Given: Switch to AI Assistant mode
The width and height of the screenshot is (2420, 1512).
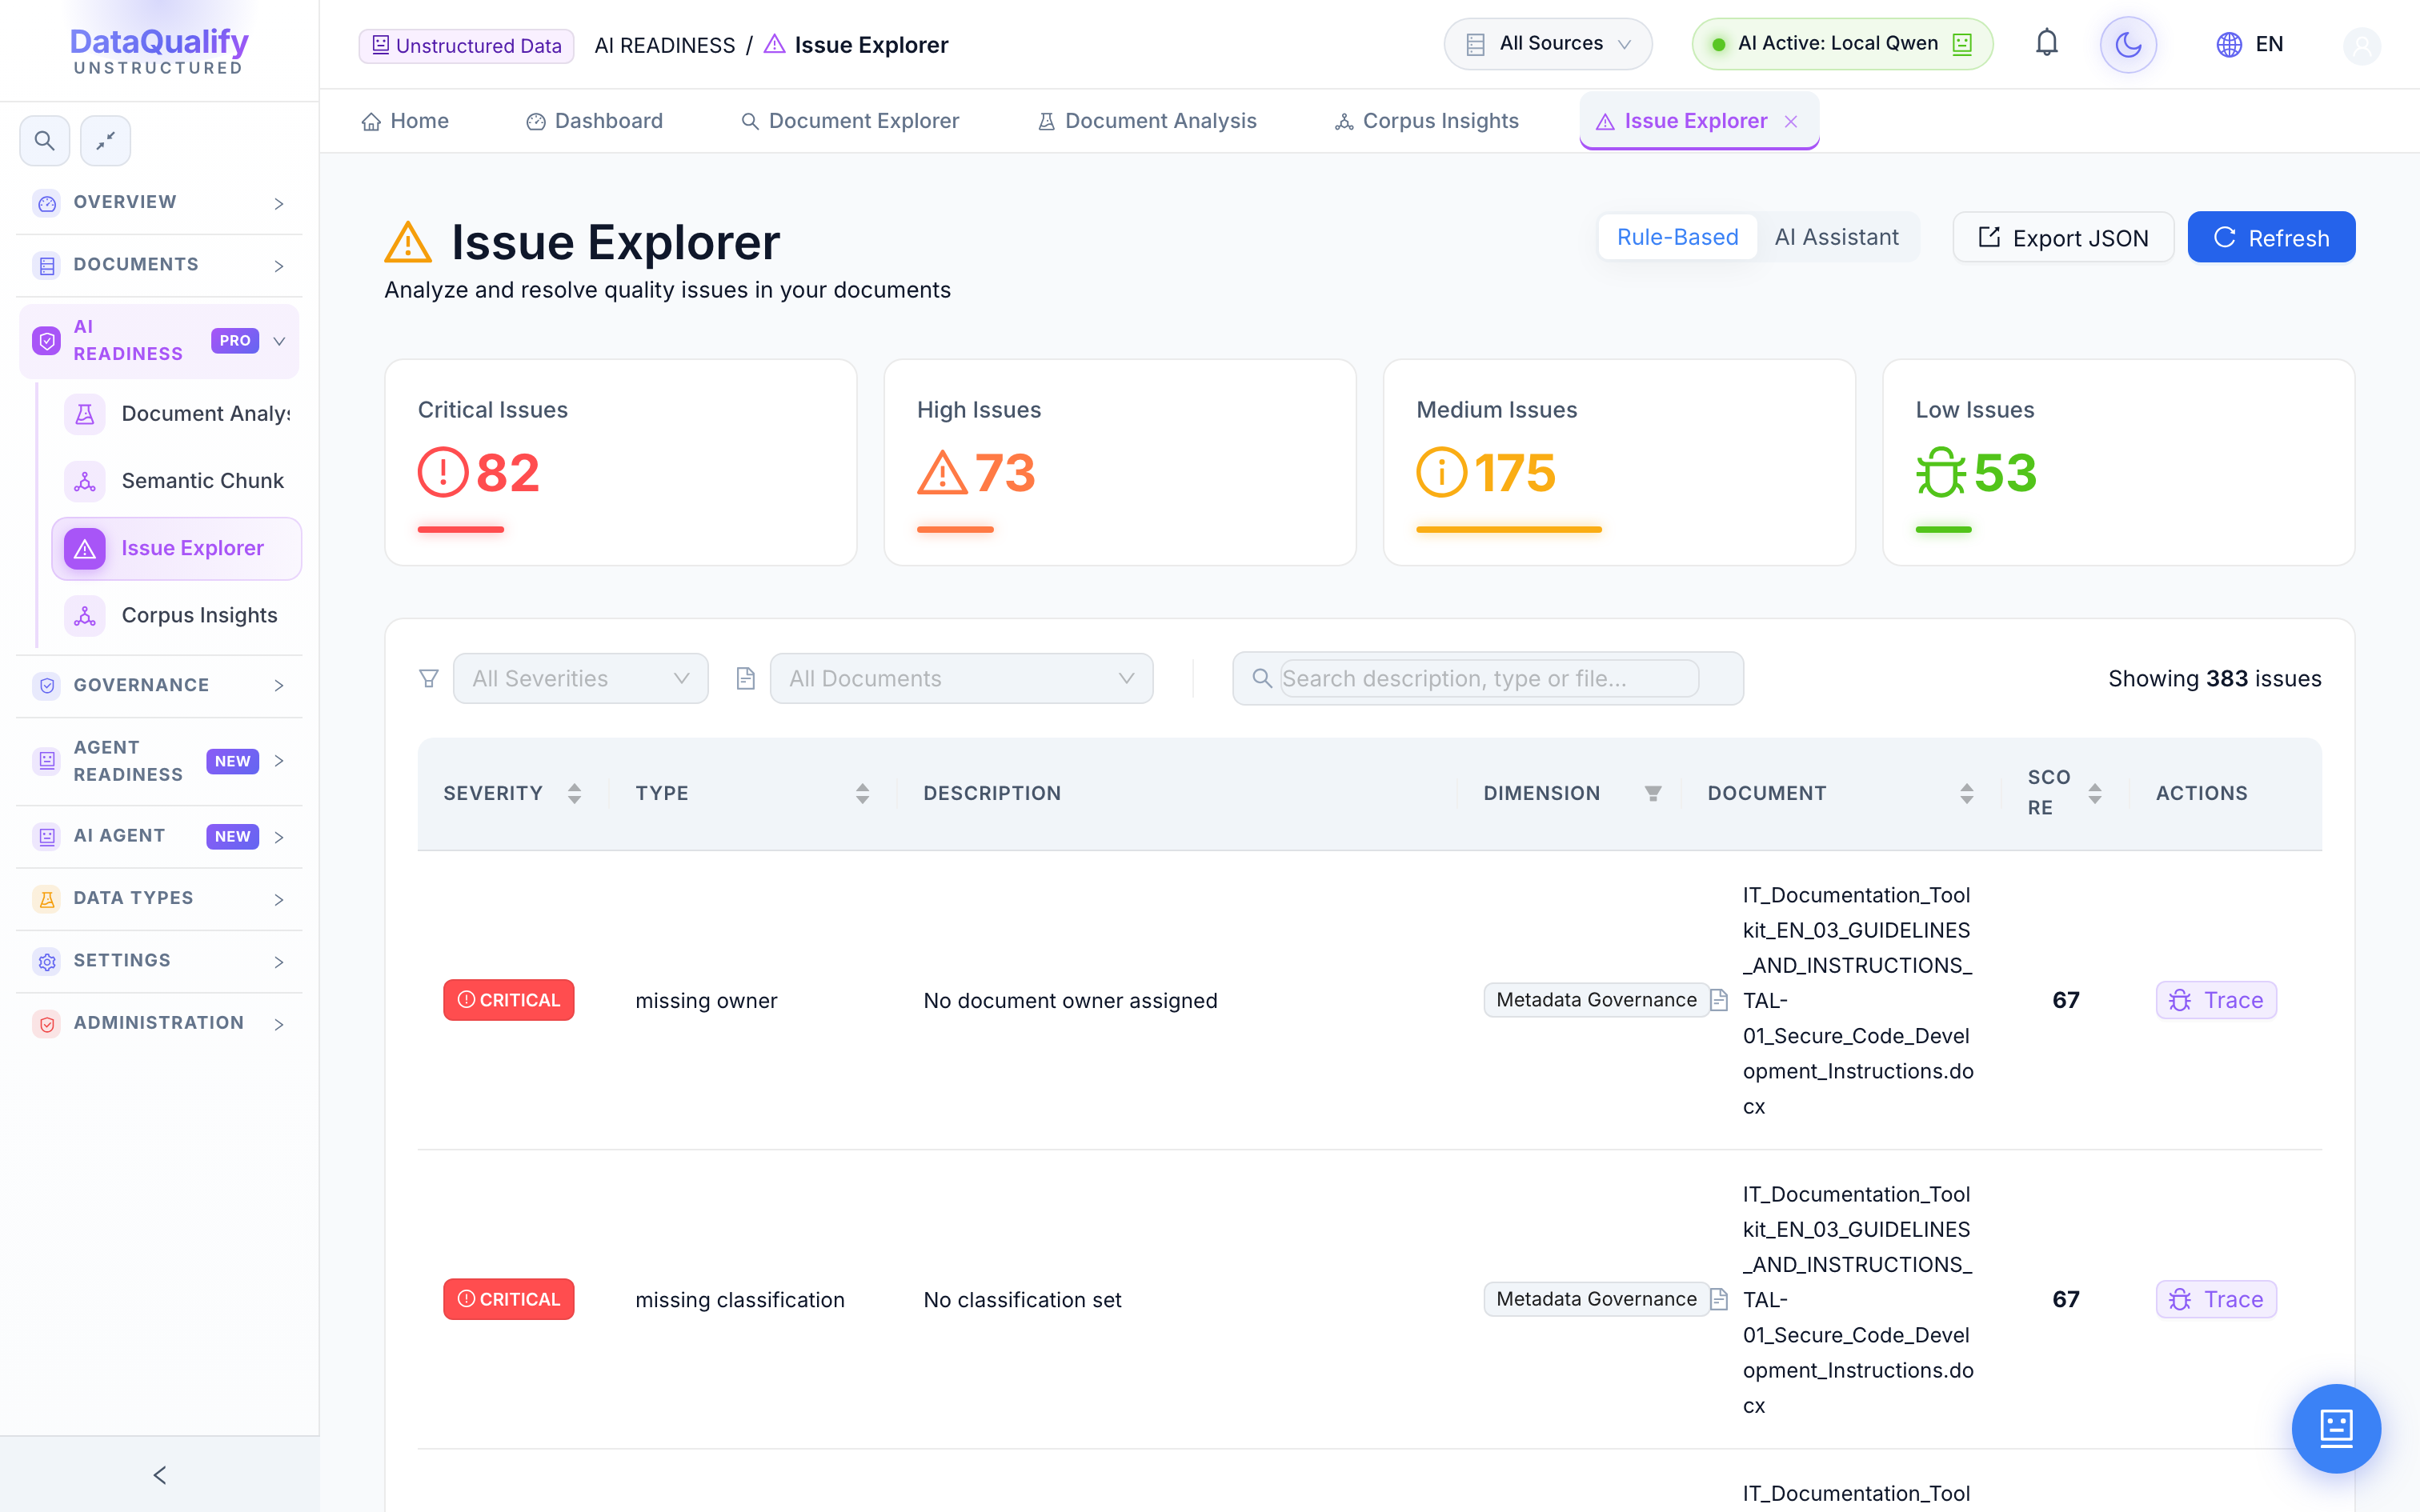Looking at the screenshot, I should coord(1836,237).
